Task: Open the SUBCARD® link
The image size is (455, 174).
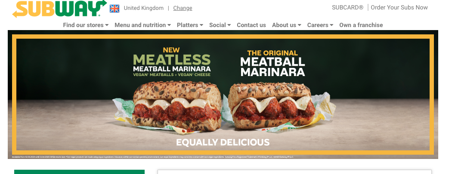Action: [x=347, y=8]
